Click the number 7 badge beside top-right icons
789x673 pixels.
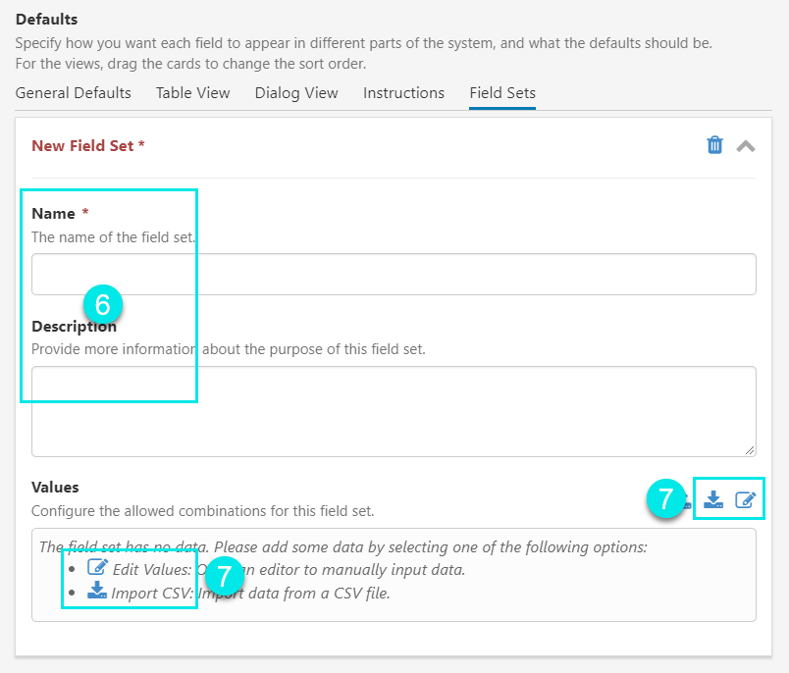click(x=666, y=499)
